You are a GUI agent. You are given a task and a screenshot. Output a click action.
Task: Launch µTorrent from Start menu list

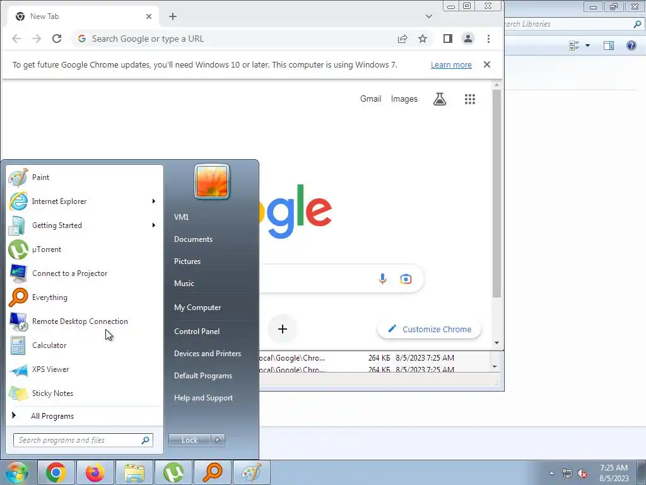click(85, 249)
